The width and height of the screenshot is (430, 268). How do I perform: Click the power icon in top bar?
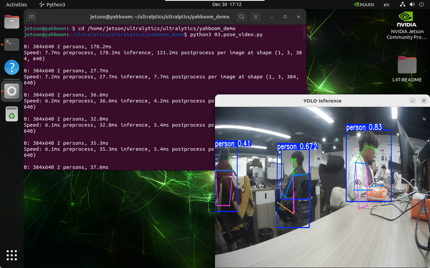click(x=421, y=4)
